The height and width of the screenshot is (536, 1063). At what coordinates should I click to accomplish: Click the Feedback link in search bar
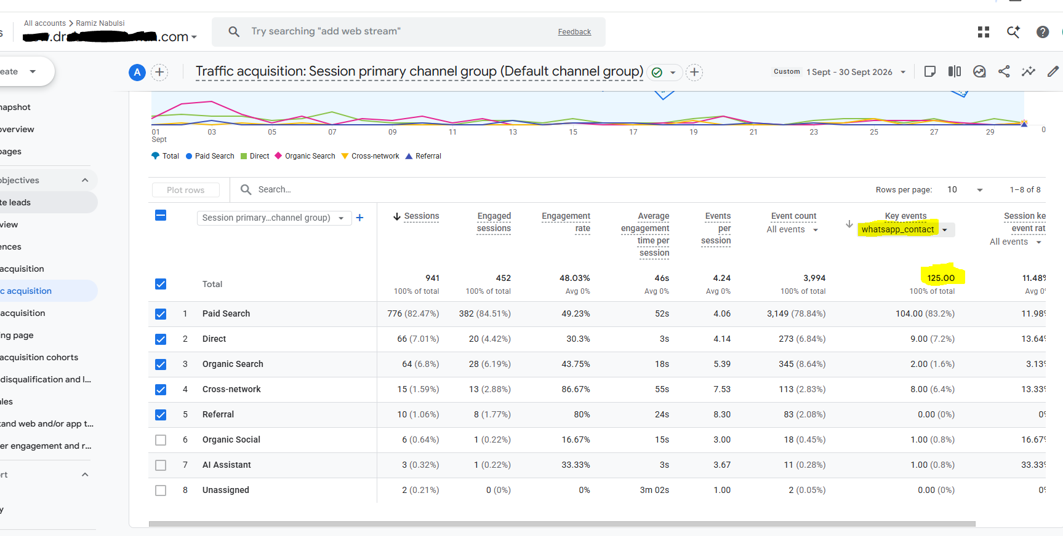[x=574, y=32]
